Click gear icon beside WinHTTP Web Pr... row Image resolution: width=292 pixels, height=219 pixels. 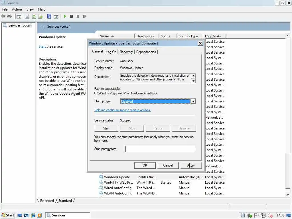point(101,182)
